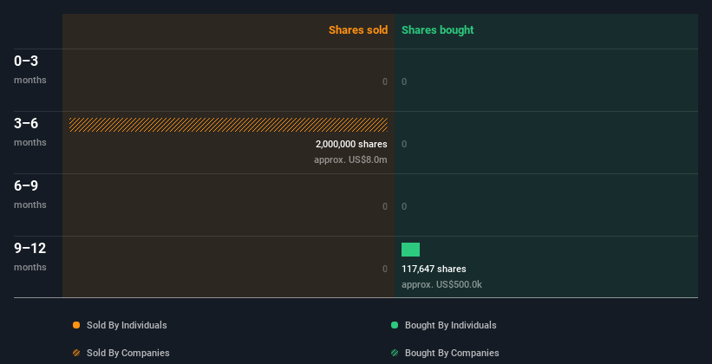
Task: Click the approx. US$500.0k text
Action: point(441,284)
